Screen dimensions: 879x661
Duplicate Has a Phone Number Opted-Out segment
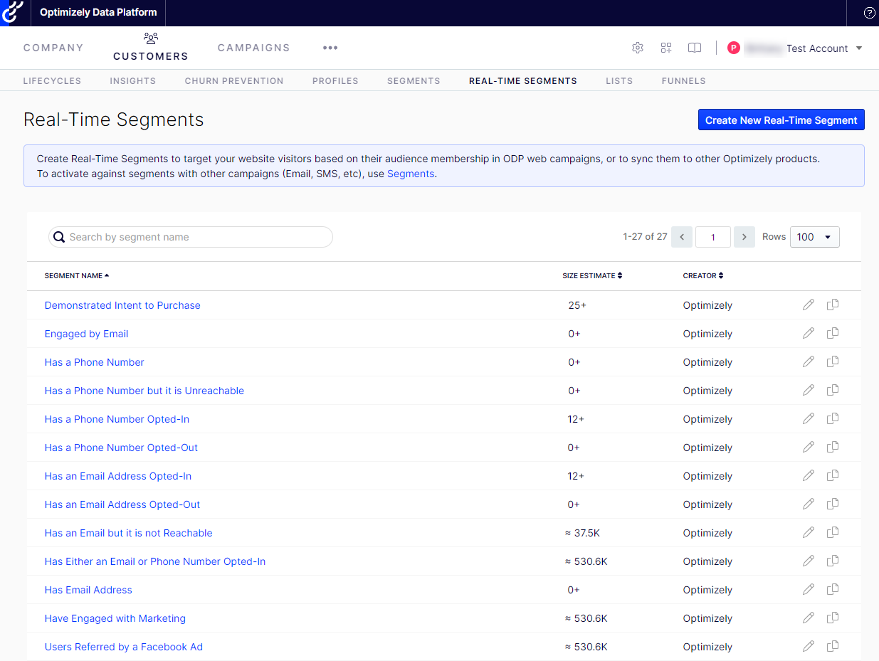click(833, 448)
